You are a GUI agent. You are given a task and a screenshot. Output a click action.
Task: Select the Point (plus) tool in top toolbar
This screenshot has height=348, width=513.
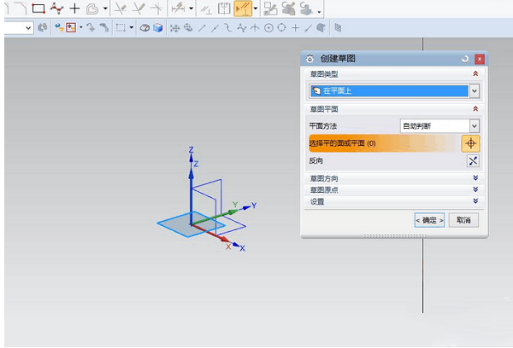click(x=75, y=9)
